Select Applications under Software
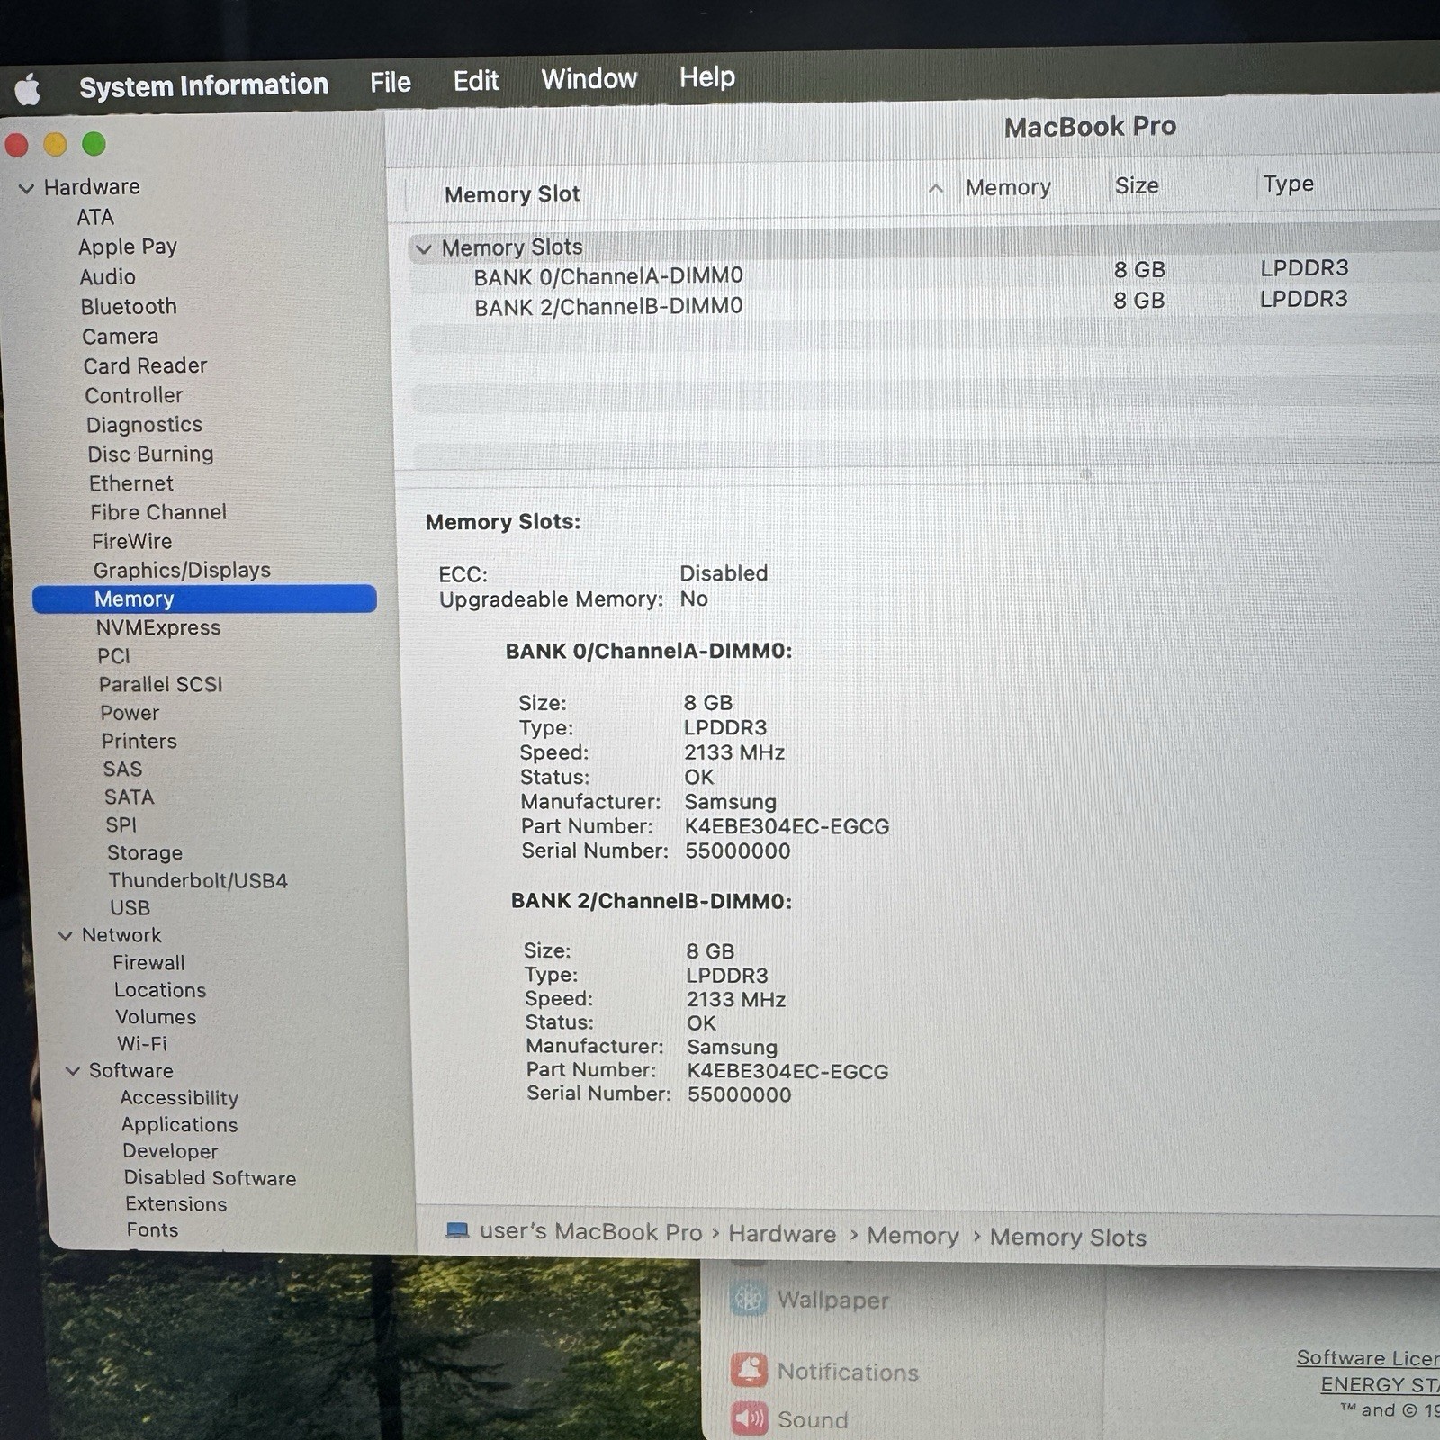The image size is (1440, 1440). (x=180, y=1125)
